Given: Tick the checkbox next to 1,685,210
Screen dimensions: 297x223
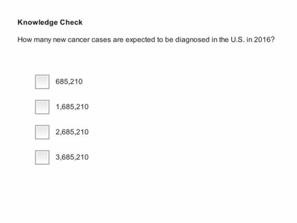Looking at the screenshot, I should [x=42, y=107].
